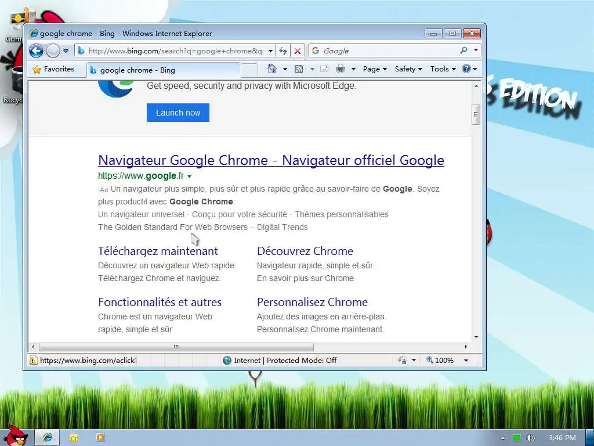This screenshot has height=446, width=594.
Task: Click the vertical scrollbar thumb
Action: click(476, 114)
